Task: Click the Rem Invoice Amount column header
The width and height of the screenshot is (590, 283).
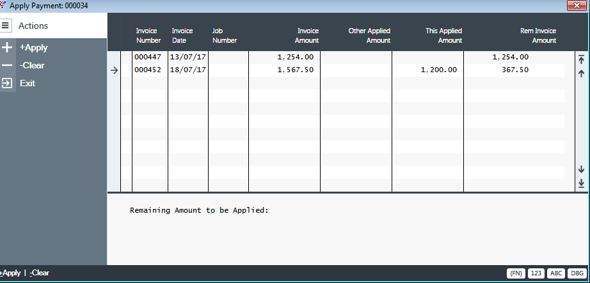Action: pos(538,36)
